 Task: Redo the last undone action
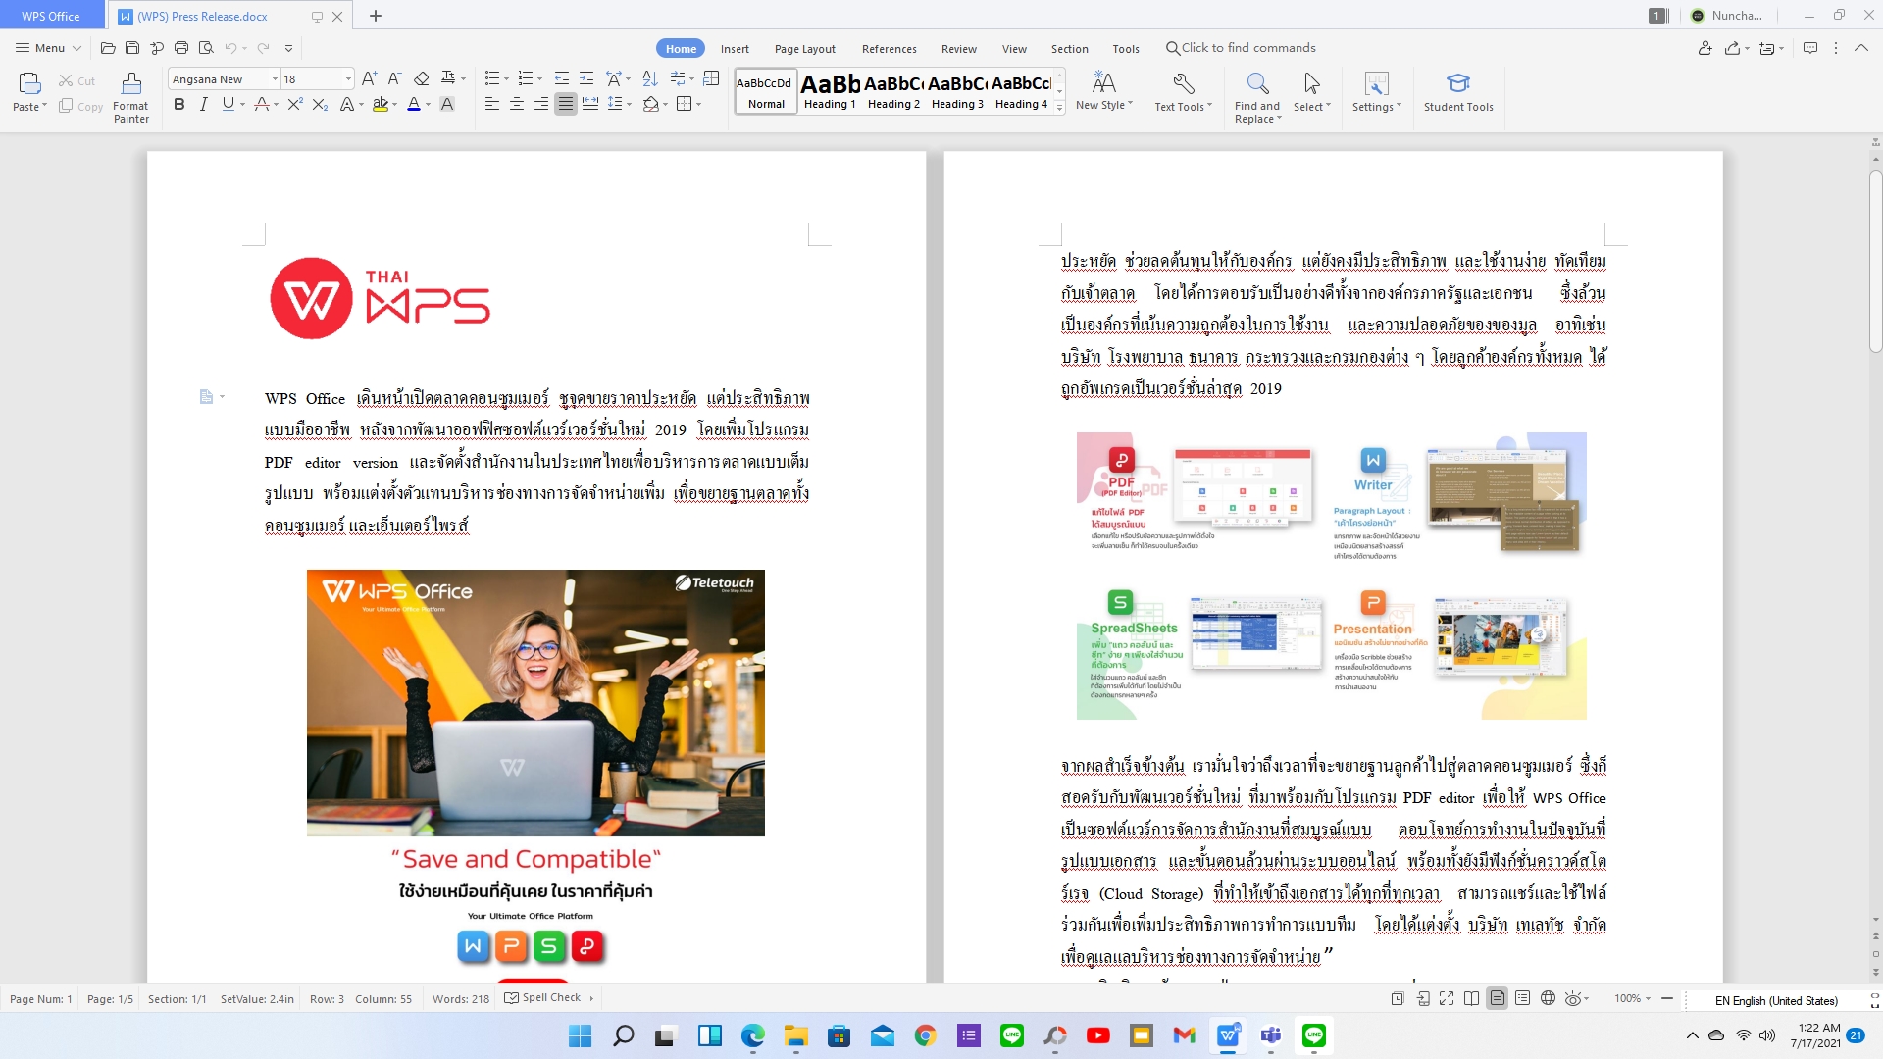pos(263,48)
